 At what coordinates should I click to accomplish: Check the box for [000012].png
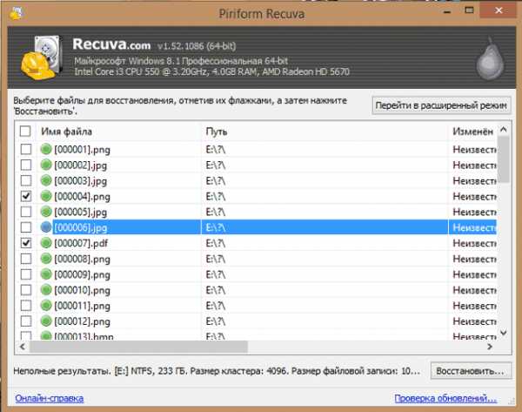point(26,321)
